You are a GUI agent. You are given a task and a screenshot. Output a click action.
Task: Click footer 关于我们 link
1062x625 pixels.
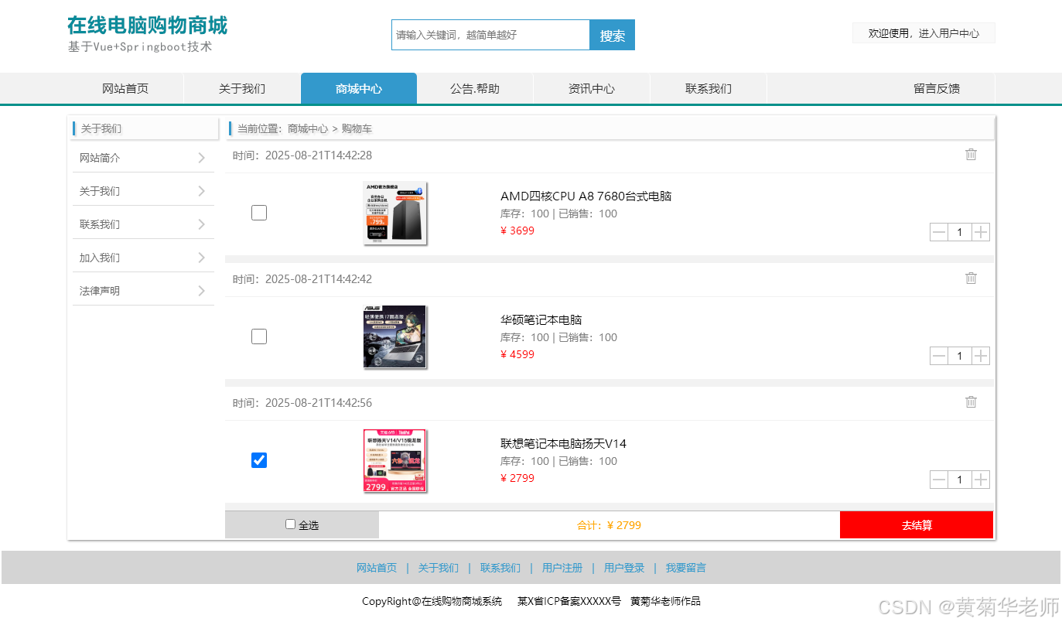pyautogui.click(x=439, y=568)
